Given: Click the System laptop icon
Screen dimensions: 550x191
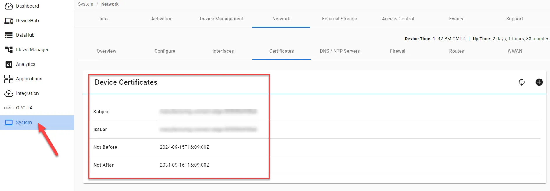Looking at the screenshot, I should [9, 123].
